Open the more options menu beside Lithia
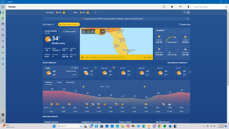This screenshot has width=229, height=129. coord(96,12)
